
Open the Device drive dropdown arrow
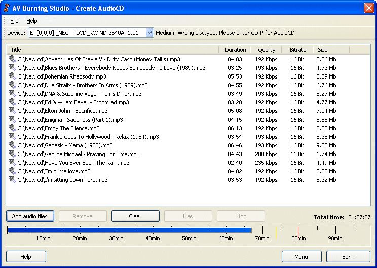click(x=149, y=33)
